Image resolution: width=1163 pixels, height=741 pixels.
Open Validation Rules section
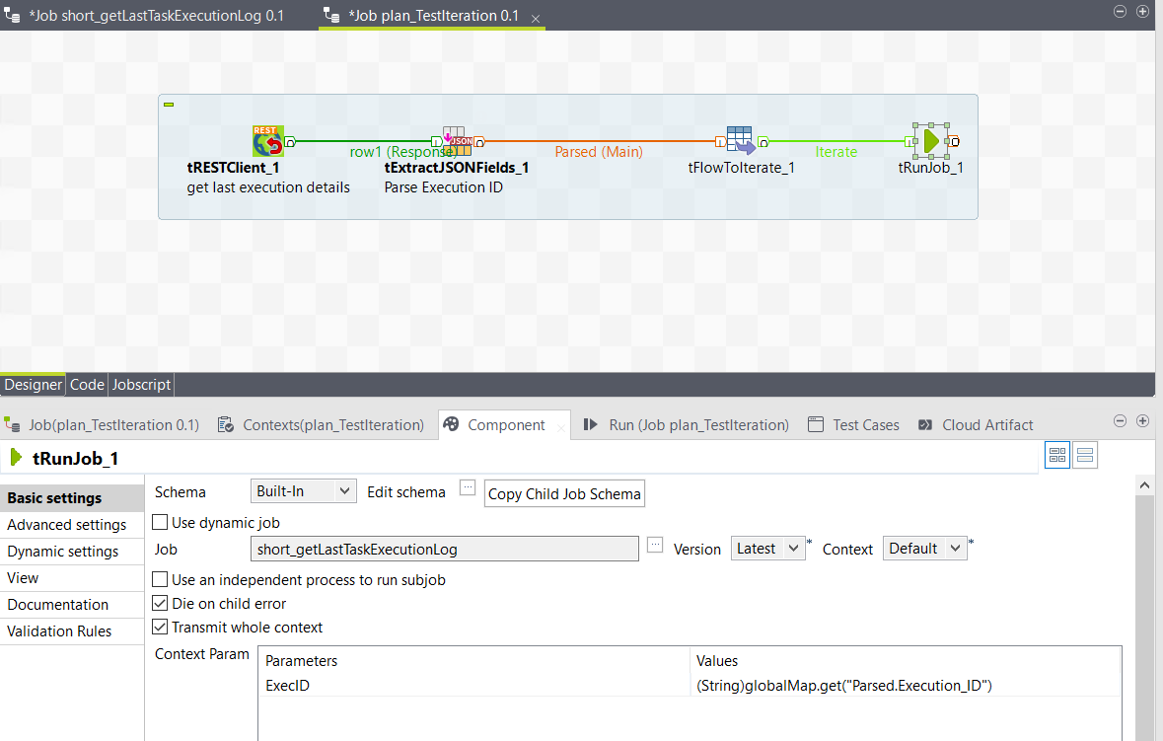coord(72,631)
